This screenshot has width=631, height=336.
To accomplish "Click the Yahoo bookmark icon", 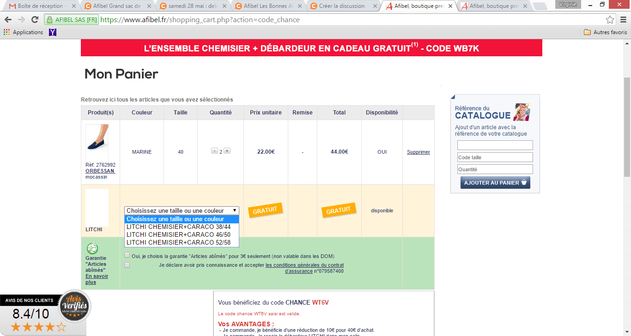I will [x=53, y=32].
